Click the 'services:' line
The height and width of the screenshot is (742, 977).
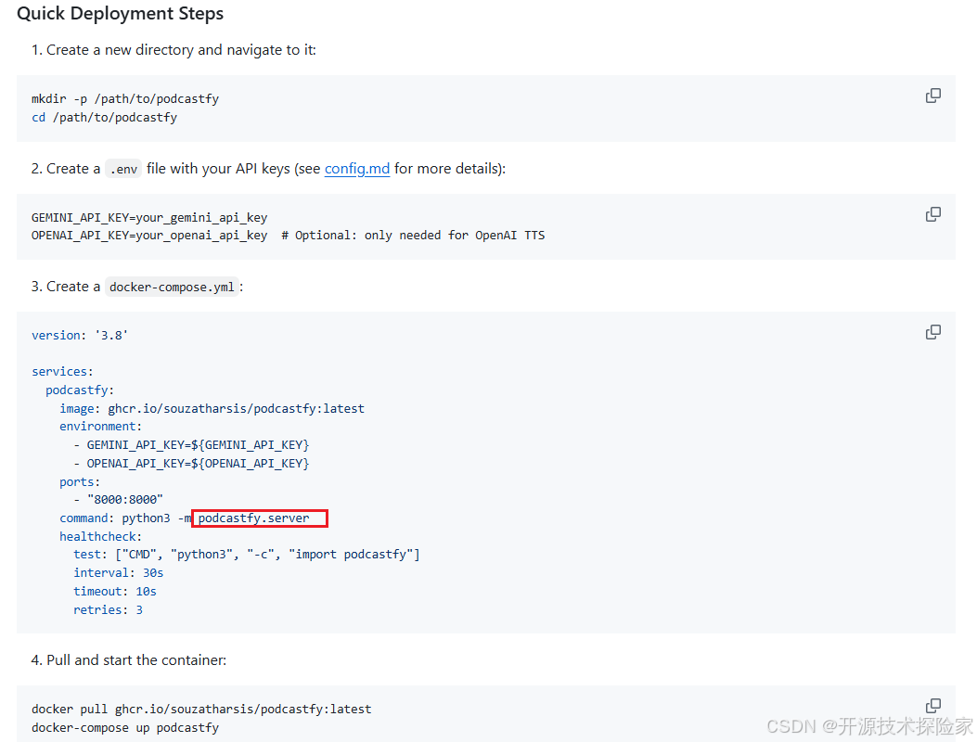point(62,371)
